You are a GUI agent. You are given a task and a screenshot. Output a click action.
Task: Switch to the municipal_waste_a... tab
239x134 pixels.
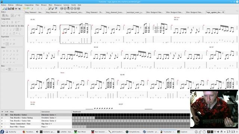pyautogui.click(x=134, y=12)
